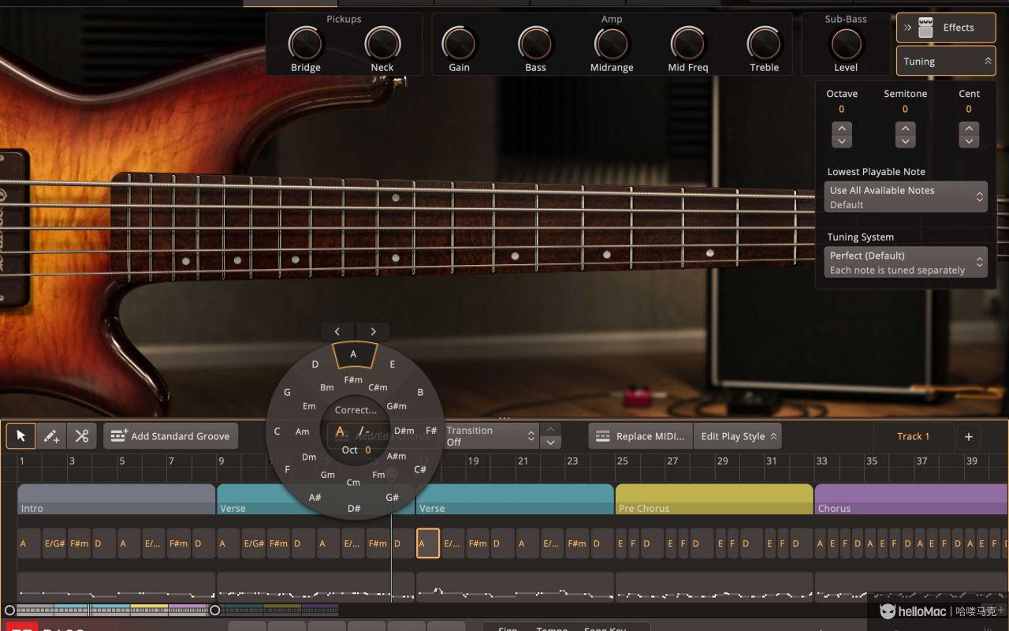The image size is (1009, 631).
Task: Click the loop end handle circle
Action: [214, 610]
